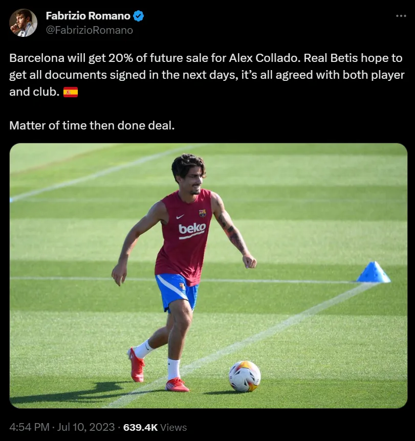Click the blue training cone in the photo
Viewport: 415px width, 441px height.
tap(374, 272)
